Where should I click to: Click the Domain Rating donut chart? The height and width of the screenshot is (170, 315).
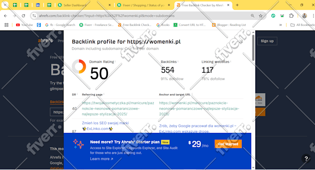click(x=79, y=66)
